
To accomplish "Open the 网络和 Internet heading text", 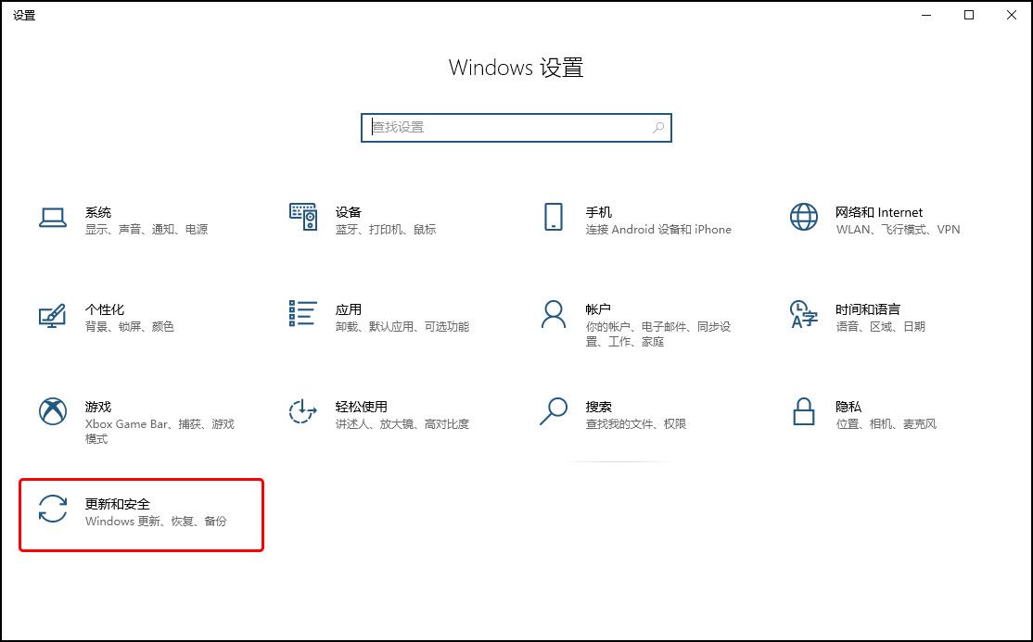I will click(879, 212).
